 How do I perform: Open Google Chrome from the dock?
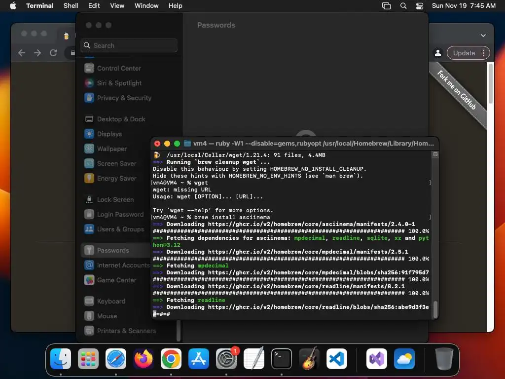[x=171, y=359]
